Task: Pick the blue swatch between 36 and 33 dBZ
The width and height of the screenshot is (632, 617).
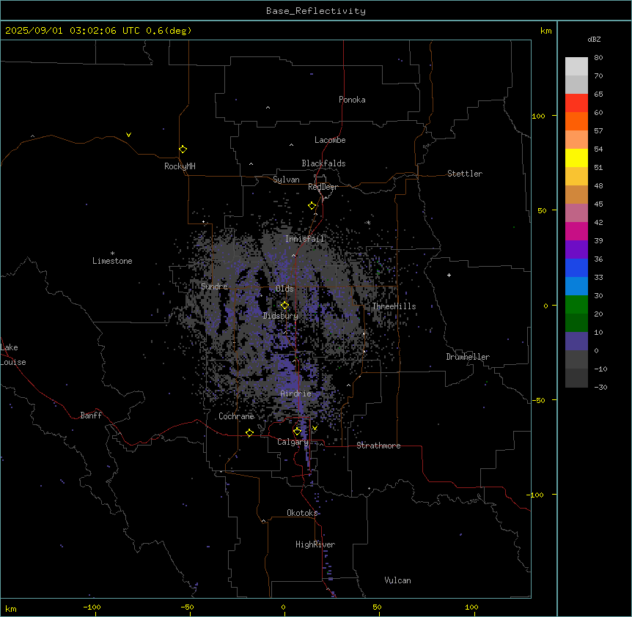Action: 576,267
